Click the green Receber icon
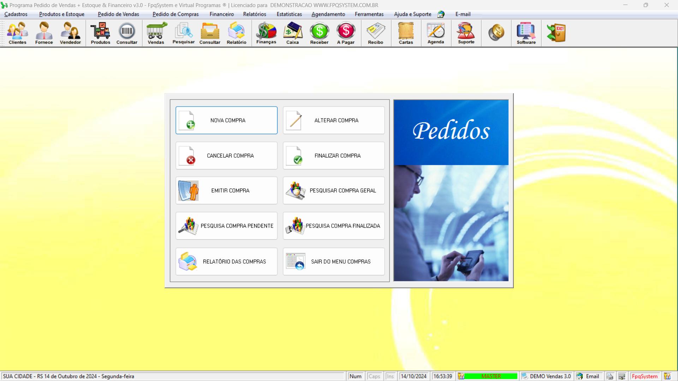Image resolution: width=678 pixels, height=381 pixels. [319, 33]
